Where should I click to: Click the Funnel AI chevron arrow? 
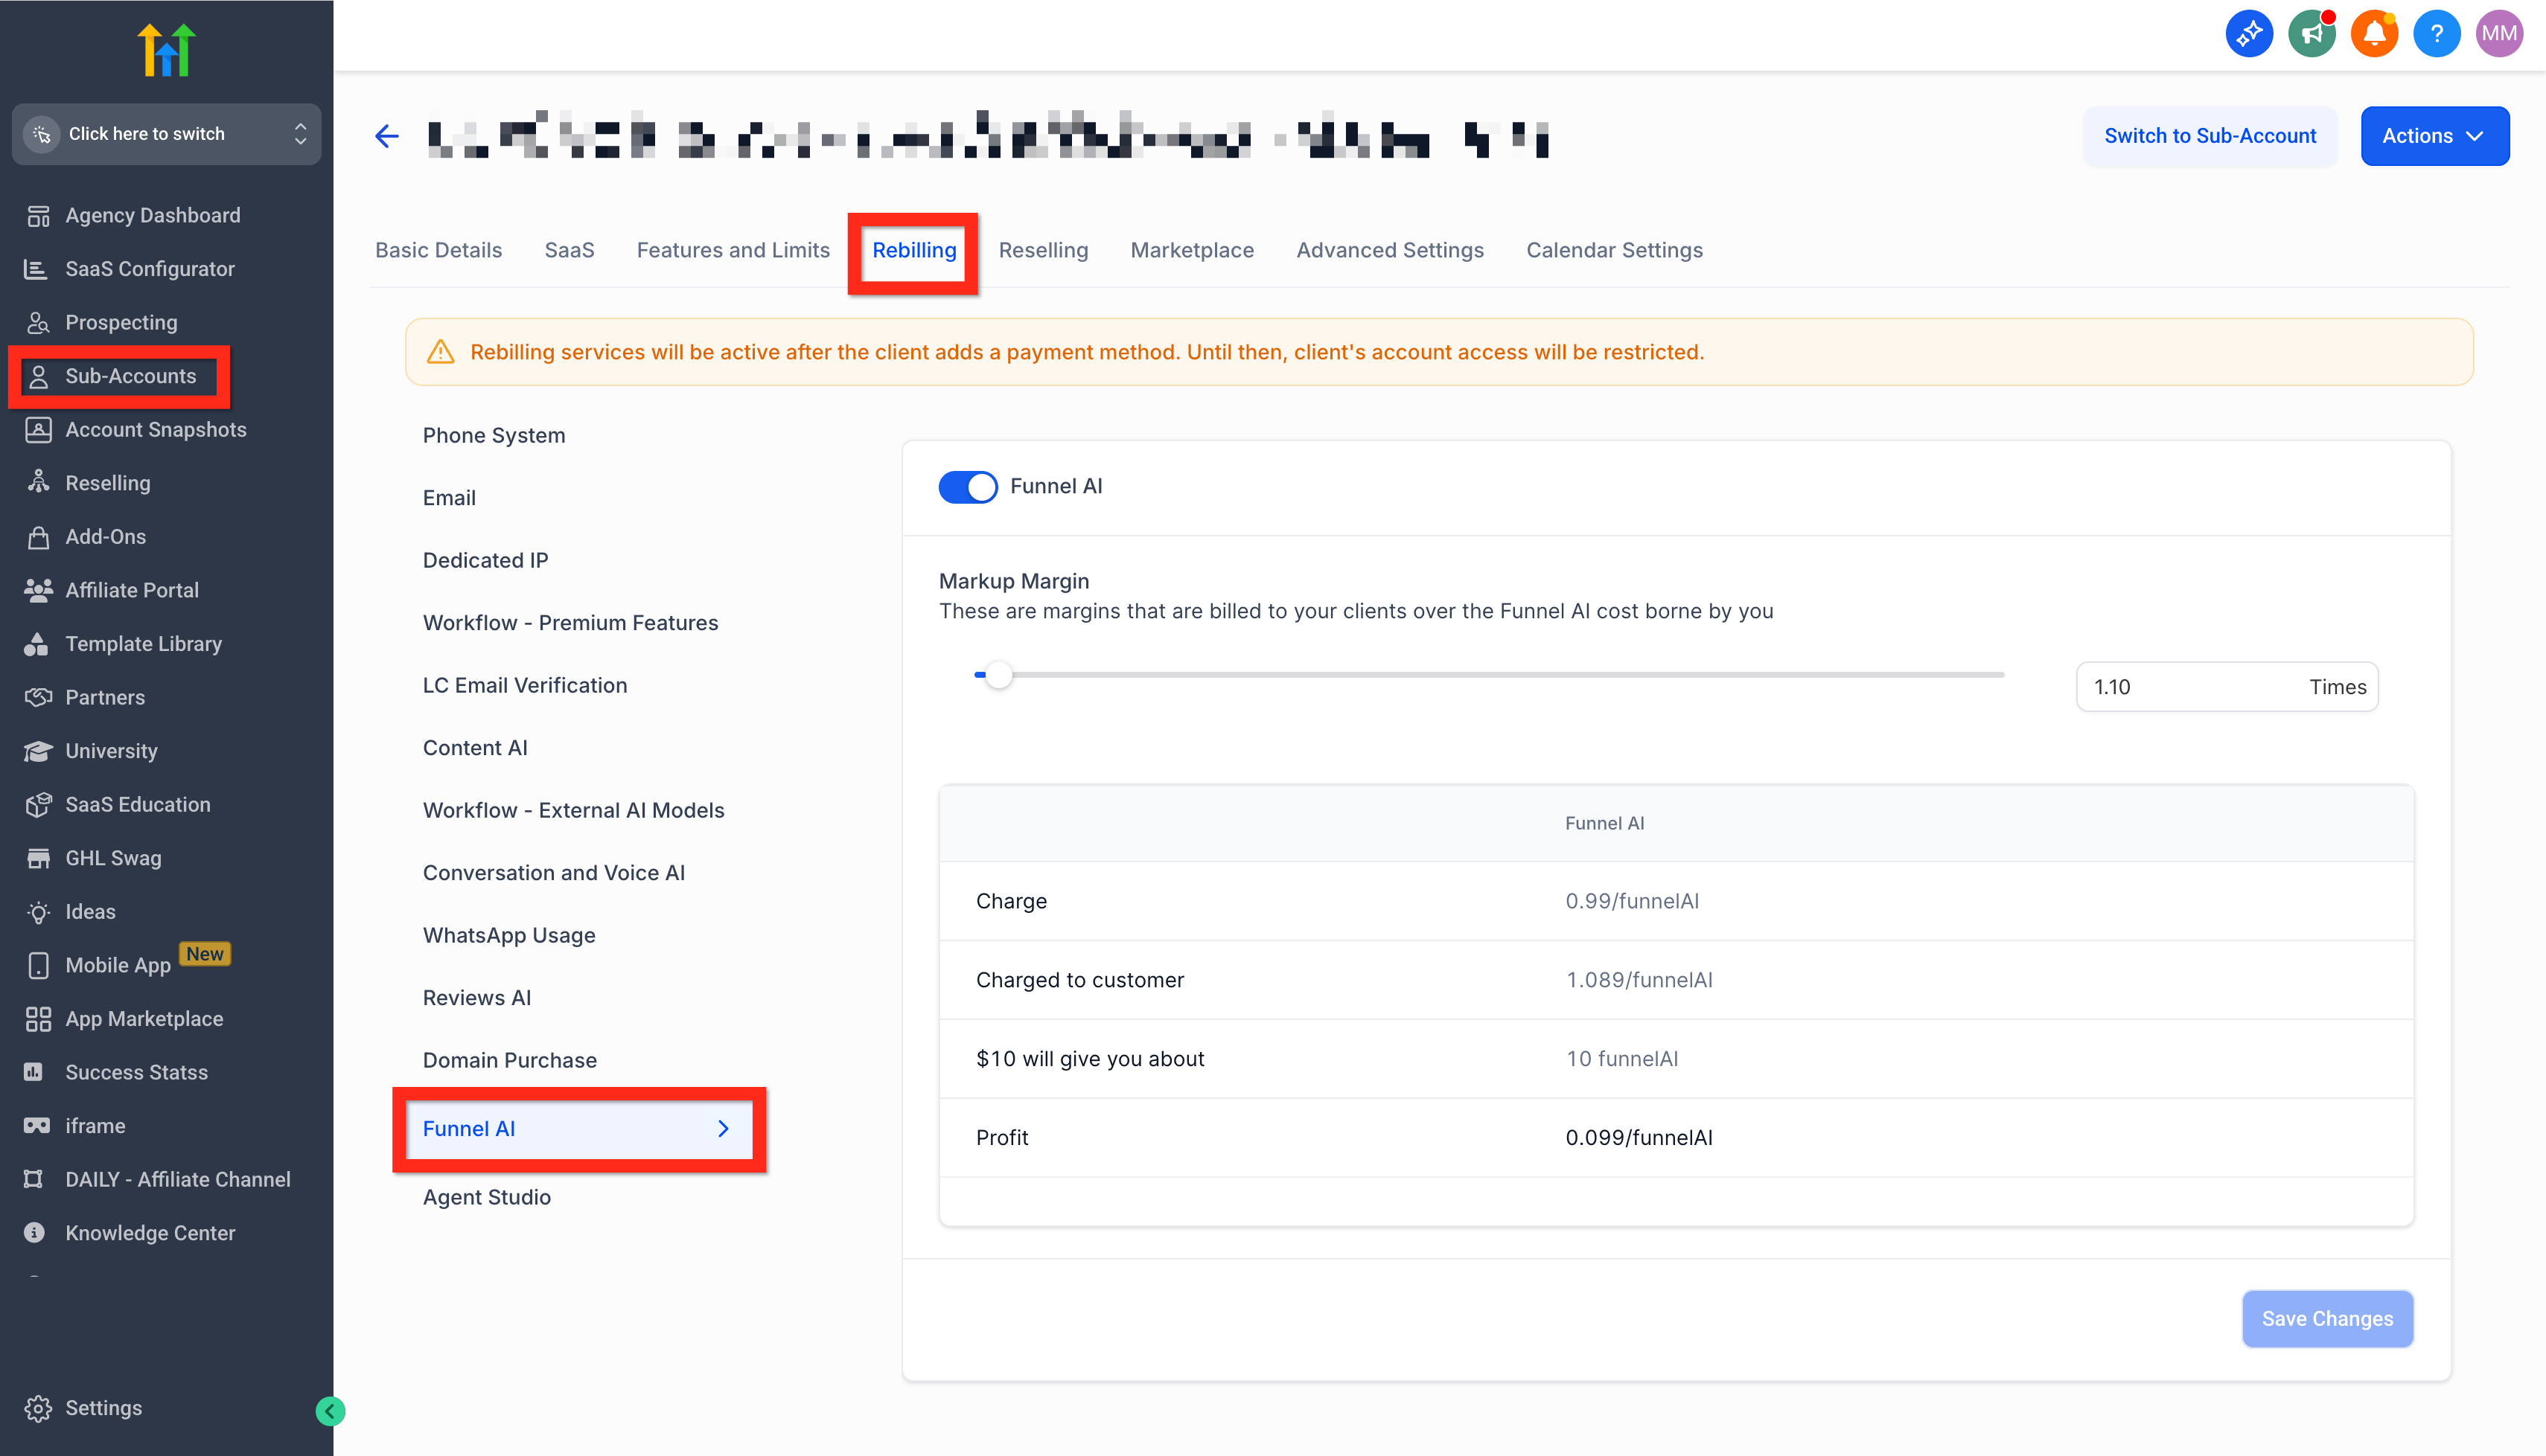pos(724,1129)
